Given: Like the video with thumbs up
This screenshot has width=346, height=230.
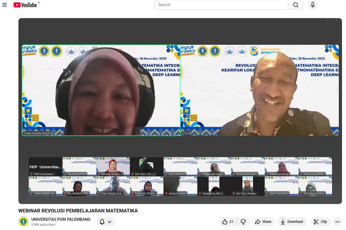Looking at the screenshot, I should (x=228, y=221).
